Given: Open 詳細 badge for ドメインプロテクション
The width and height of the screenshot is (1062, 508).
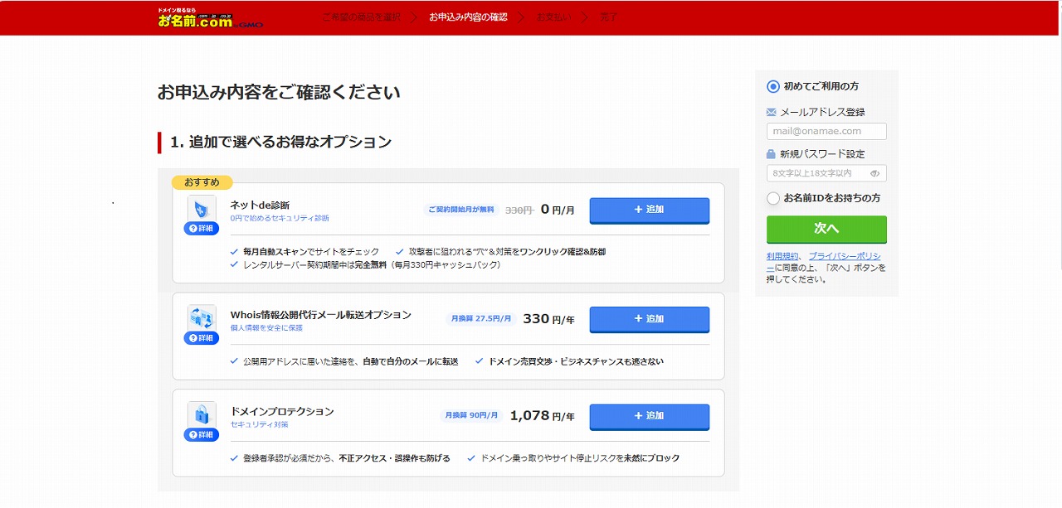Looking at the screenshot, I should coord(202,435).
